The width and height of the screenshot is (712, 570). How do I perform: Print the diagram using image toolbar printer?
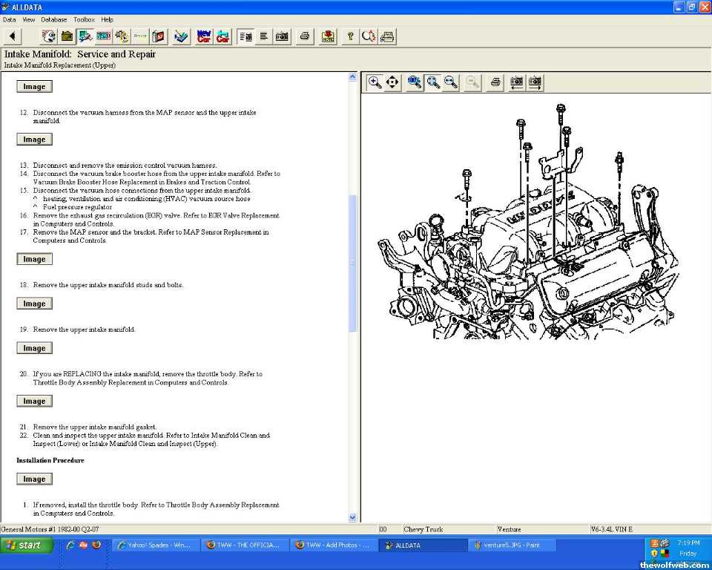click(495, 82)
